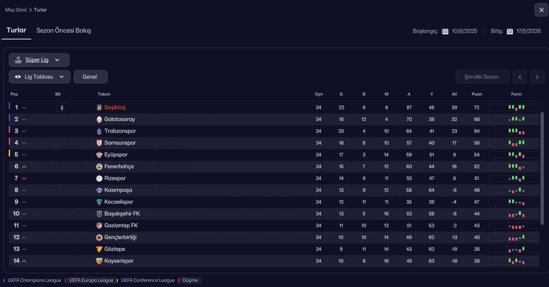This screenshot has width=549, height=287.
Task: Click the Kayserispor club crest icon
Action: (100, 261)
